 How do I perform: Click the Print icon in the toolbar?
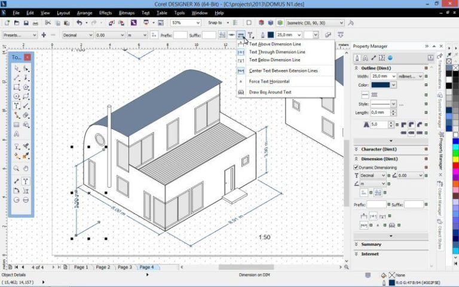coord(35,23)
